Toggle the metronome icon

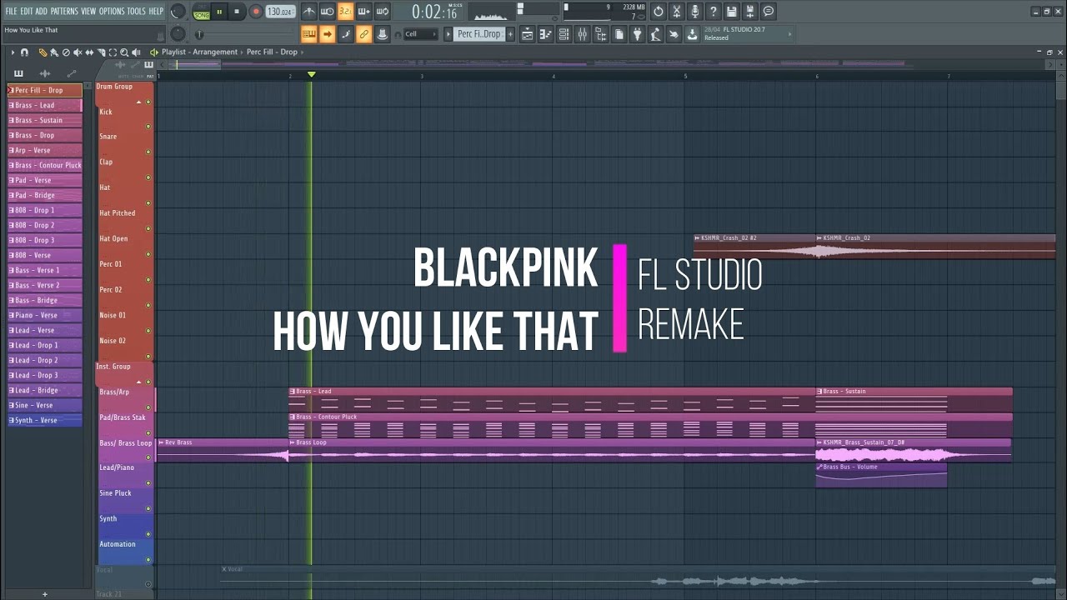309,12
